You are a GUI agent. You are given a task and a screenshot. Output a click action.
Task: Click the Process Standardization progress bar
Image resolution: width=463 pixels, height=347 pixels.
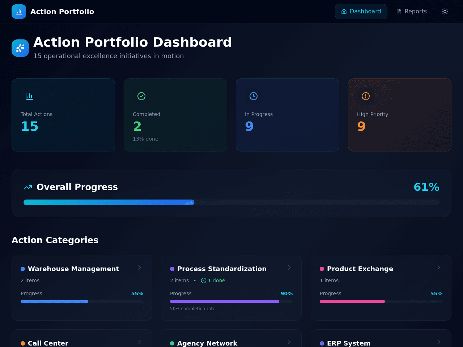[x=231, y=301]
